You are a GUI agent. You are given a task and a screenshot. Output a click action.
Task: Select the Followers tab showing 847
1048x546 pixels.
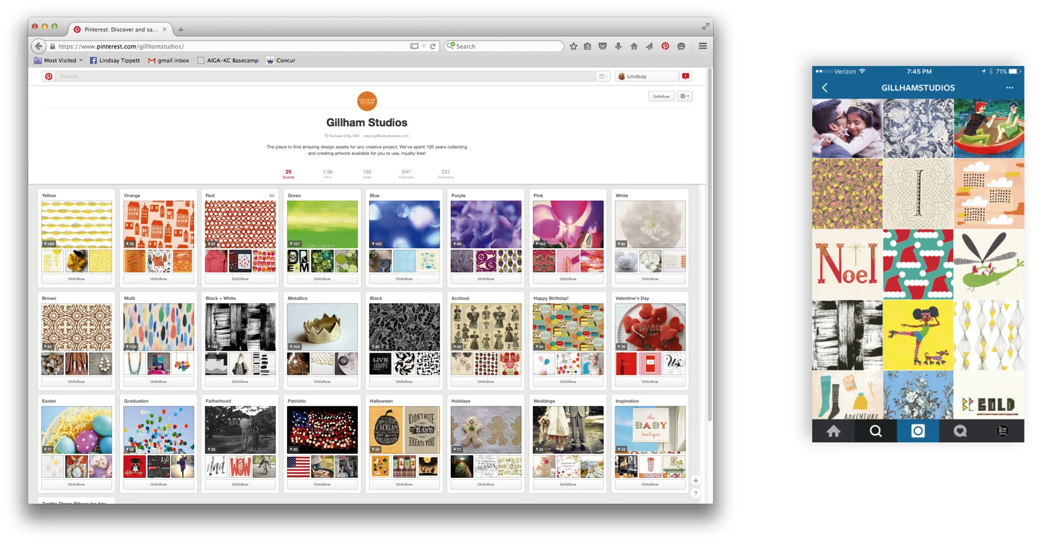point(406,174)
